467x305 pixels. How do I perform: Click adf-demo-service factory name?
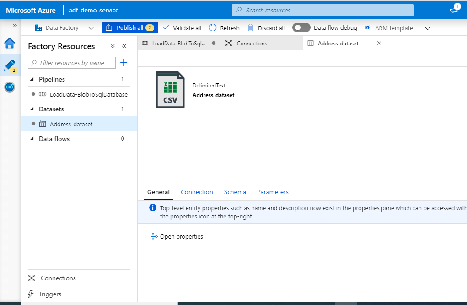pyautogui.click(x=93, y=10)
